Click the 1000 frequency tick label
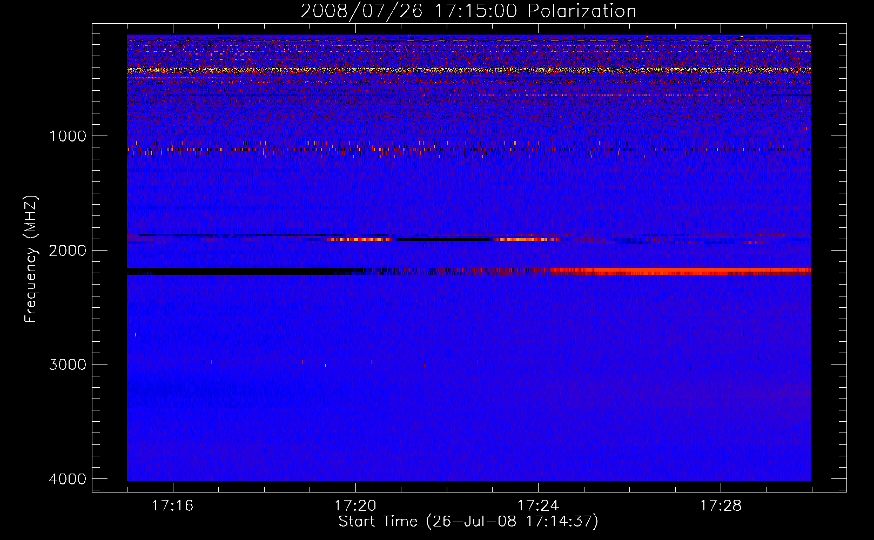 (68, 136)
